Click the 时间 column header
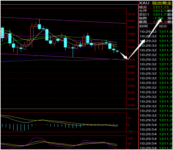Screen dimensions: 173x150 (x=144, y=26)
